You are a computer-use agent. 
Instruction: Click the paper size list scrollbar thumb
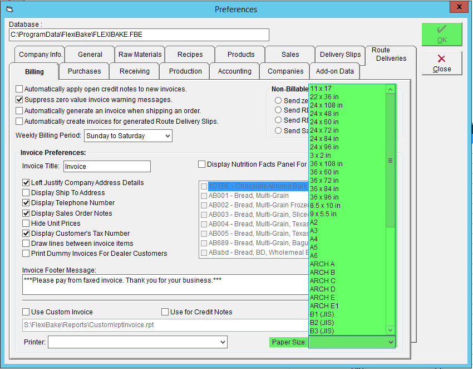pos(390,161)
